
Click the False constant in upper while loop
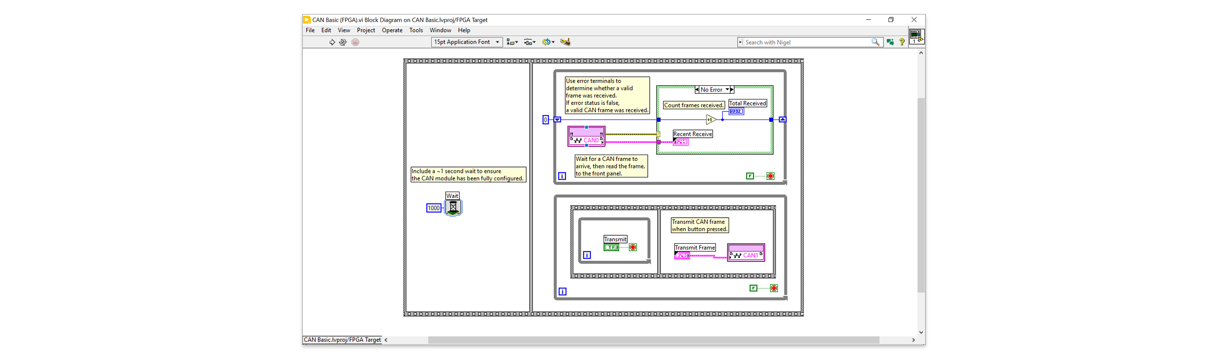coord(750,176)
